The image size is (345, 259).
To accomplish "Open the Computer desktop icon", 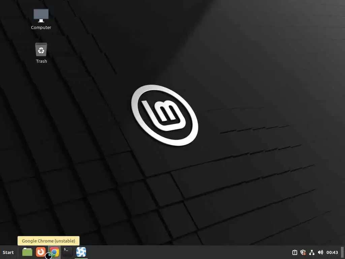I will tap(41, 16).
